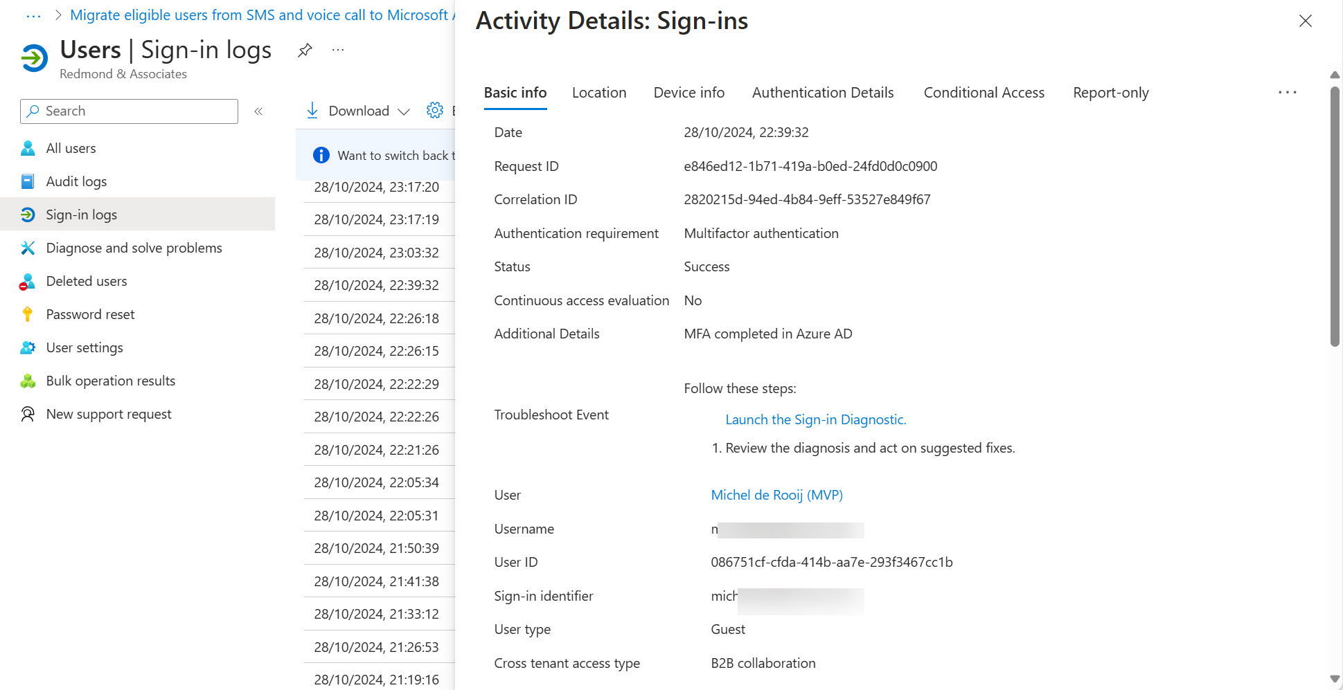Open the Conditional Access tab

point(984,92)
